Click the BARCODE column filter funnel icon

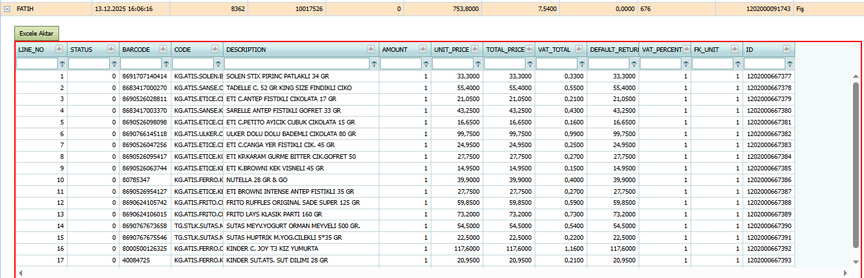[166, 64]
